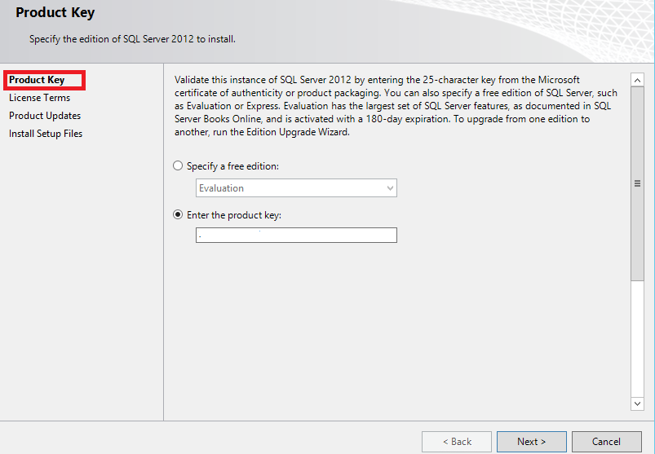Screen dimensions: 655x454
Task: Click the 'Product Key' page heading
Action: point(55,13)
